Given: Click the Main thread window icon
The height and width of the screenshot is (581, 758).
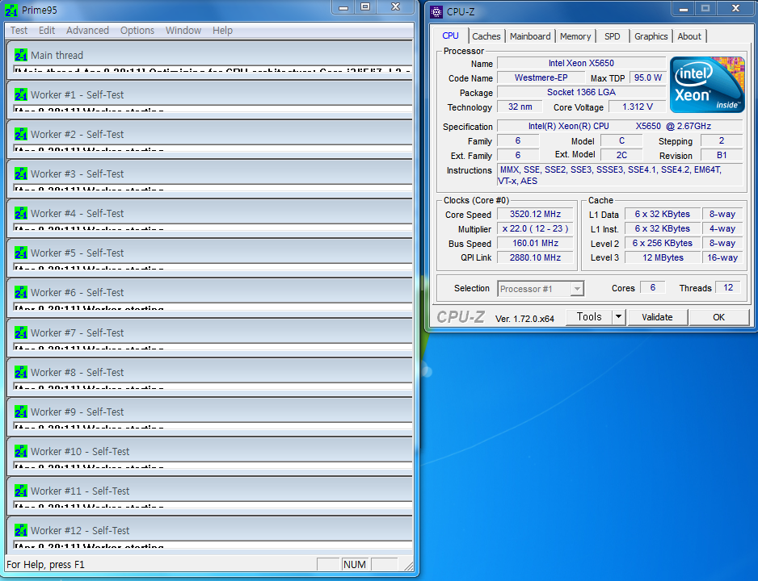Looking at the screenshot, I should click(21, 55).
